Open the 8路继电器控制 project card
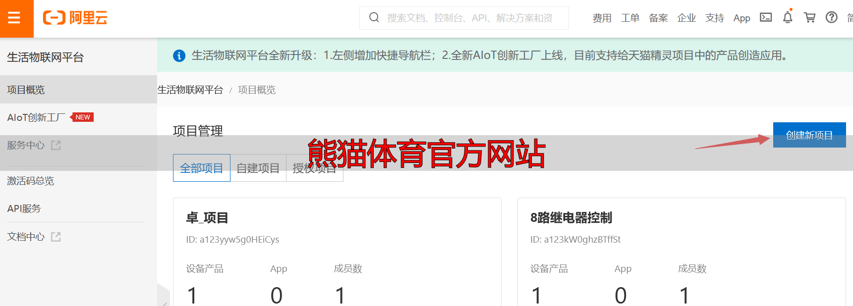The height and width of the screenshot is (306, 853). (x=682, y=252)
